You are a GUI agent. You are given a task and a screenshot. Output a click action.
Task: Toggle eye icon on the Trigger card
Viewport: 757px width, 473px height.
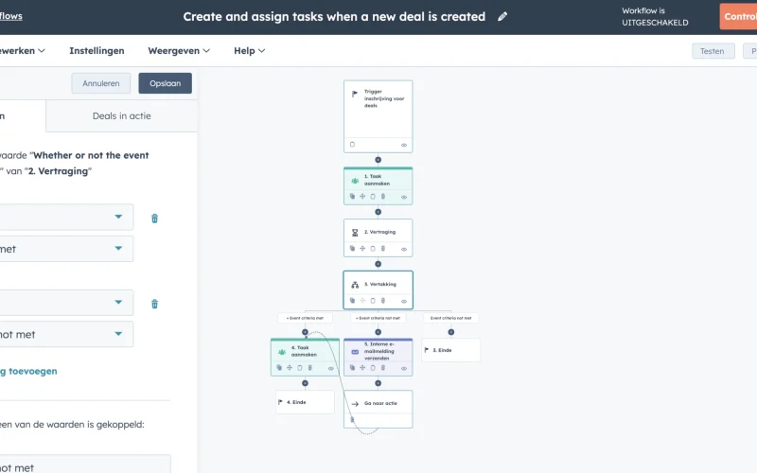tap(404, 145)
